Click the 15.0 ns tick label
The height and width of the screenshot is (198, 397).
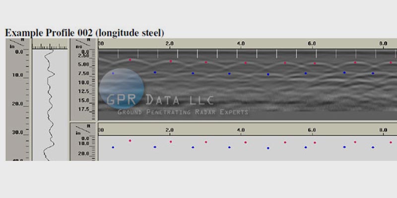coord(84,100)
